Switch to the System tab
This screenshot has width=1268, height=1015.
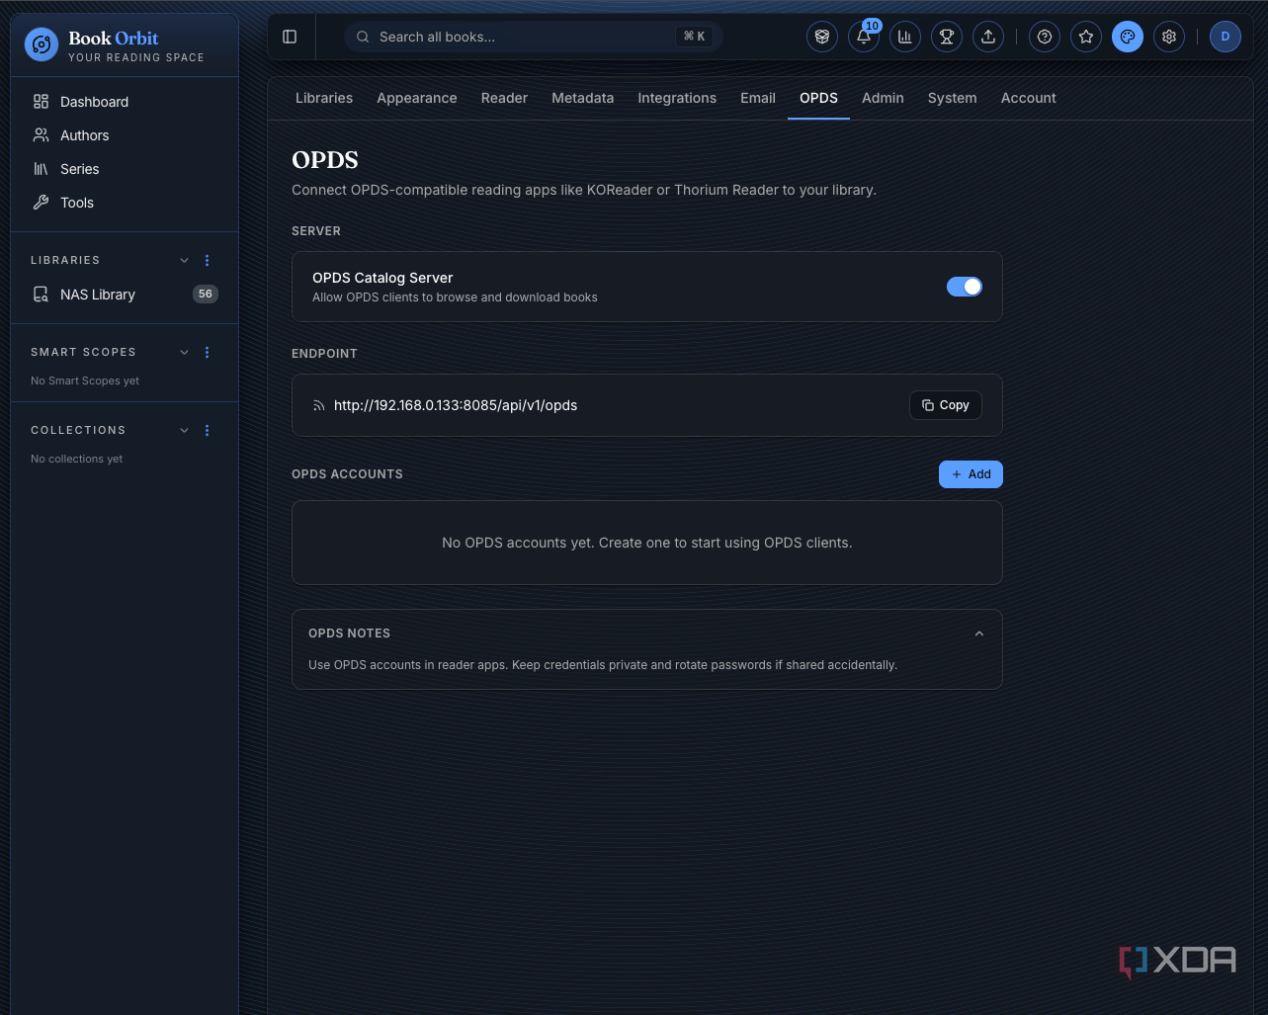click(x=953, y=98)
